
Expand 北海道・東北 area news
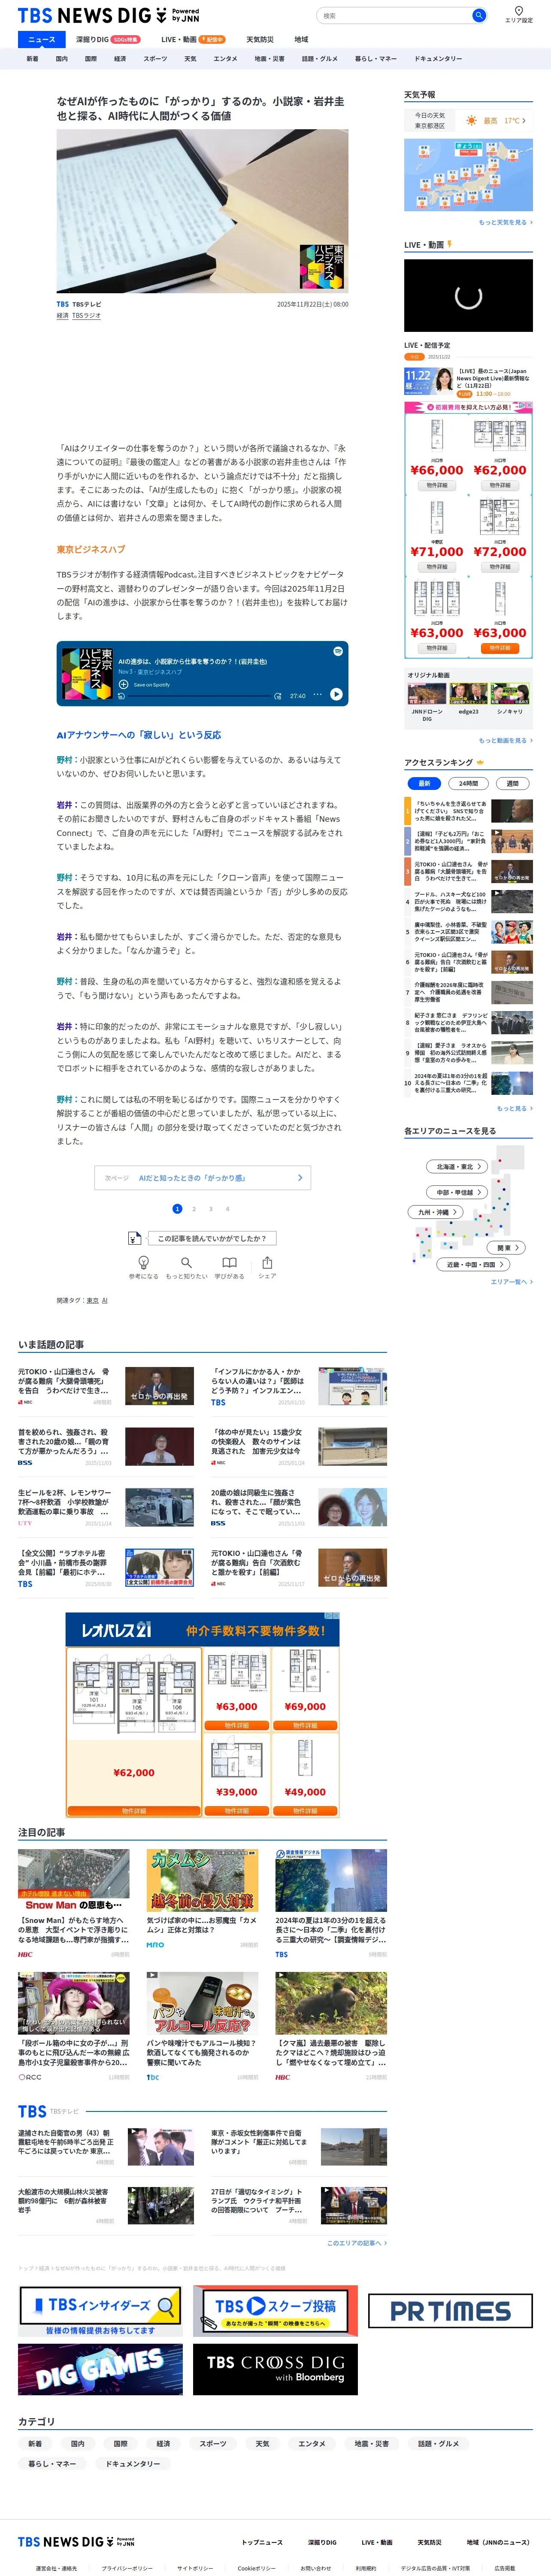(458, 1166)
